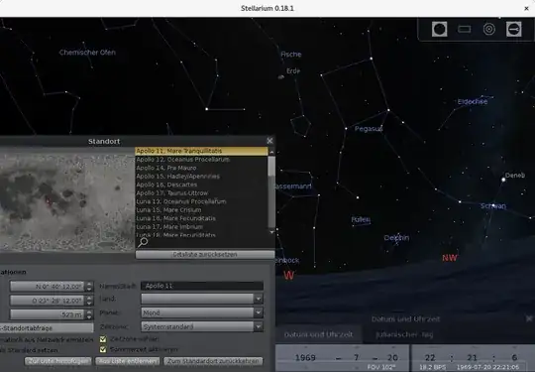Image resolution: width=535 pixels, height=372 pixels.
Task: Click the Pegasus constellation label
Action: coord(369,129)
